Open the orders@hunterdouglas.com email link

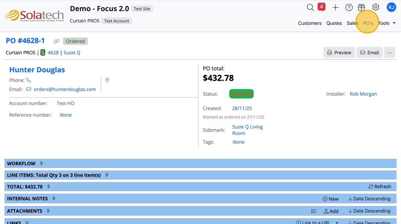coord(64,89)
